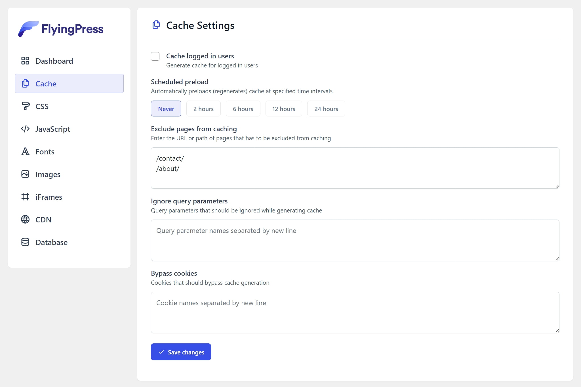Set scheduled preload to 2 hours

pos(203,109)
